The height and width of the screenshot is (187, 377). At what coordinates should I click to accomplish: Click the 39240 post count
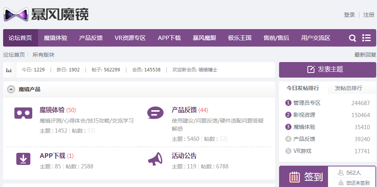[362, 139]
